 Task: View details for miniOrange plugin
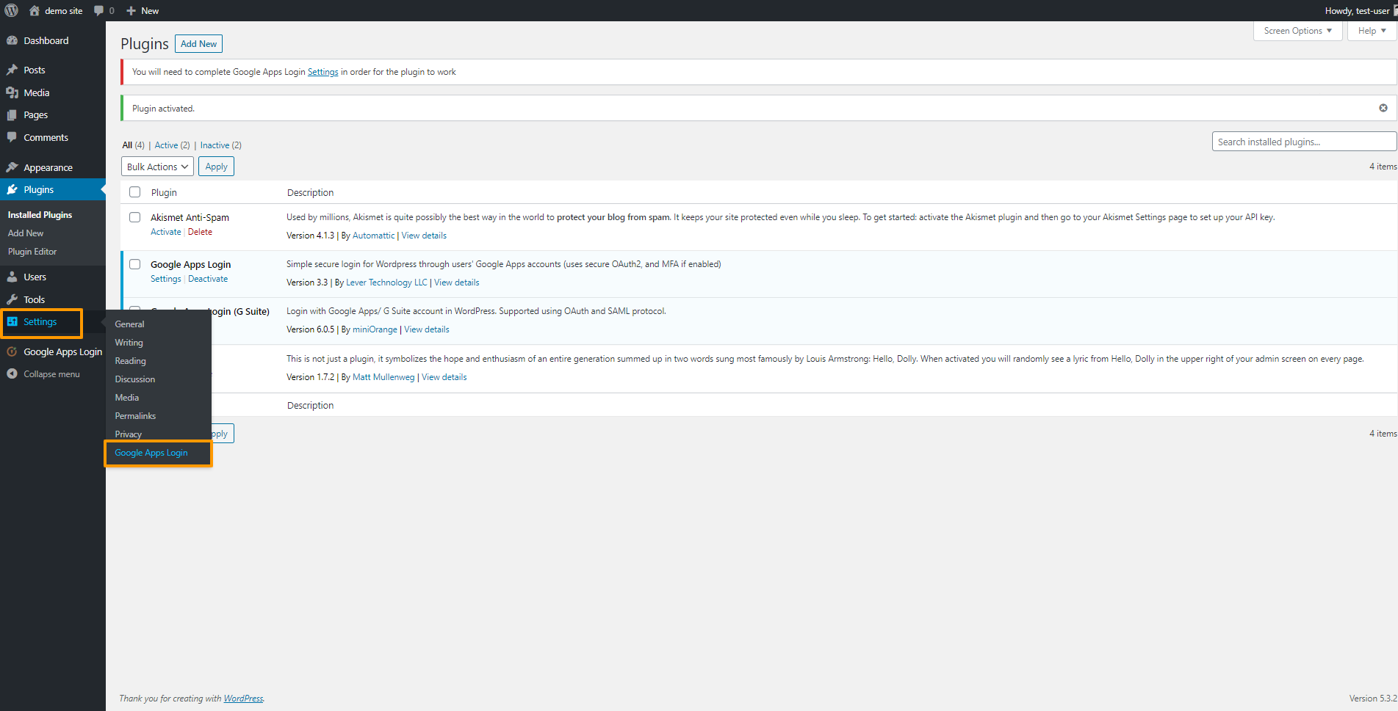[427, 329]
